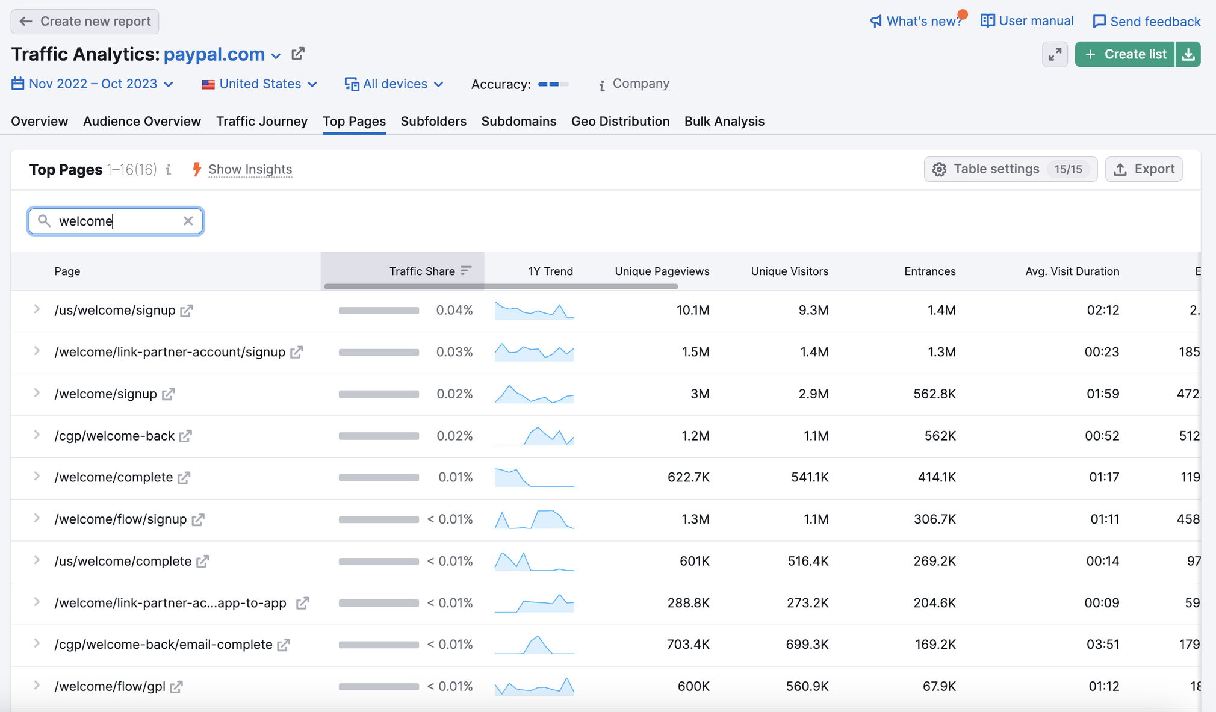This screenshot has height=712, width=1216.
Task: Click the 1Y Trend chart for /cgp/welcome-back
Action: point(534,436)
